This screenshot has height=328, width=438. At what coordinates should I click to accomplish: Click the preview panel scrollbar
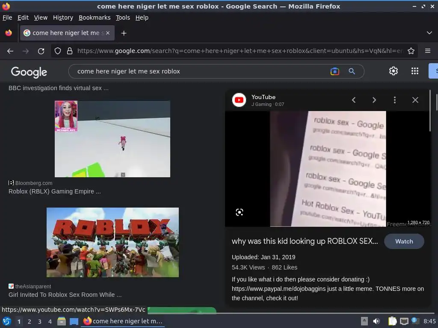(430, 111)
